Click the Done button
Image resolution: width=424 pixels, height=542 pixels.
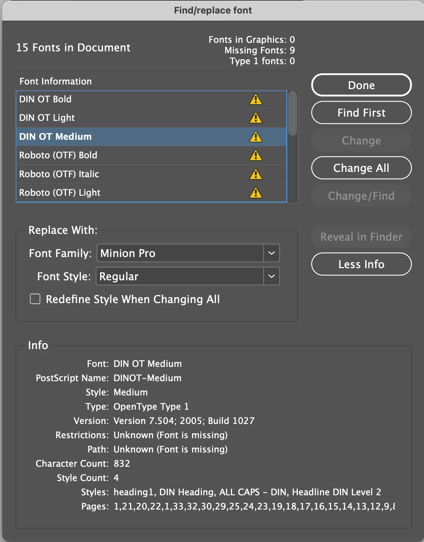point(361,85)
